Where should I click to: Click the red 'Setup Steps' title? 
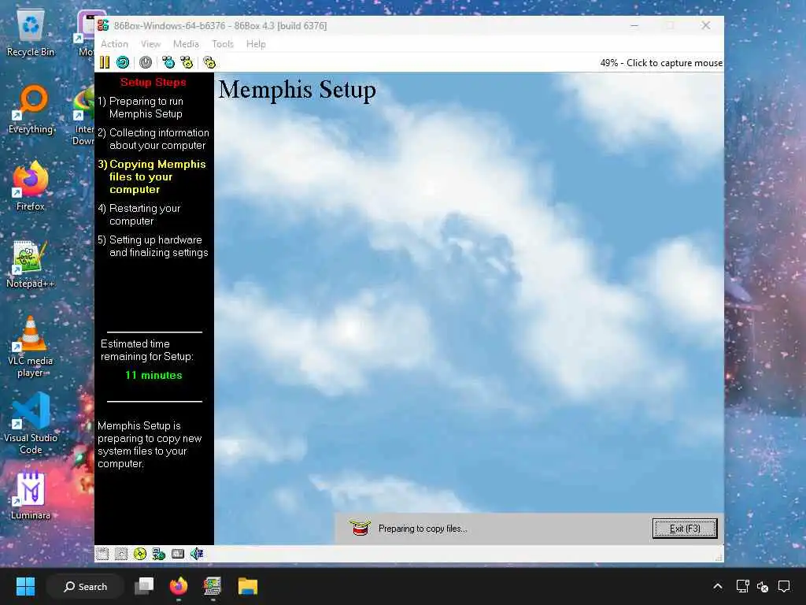point(153,82)
